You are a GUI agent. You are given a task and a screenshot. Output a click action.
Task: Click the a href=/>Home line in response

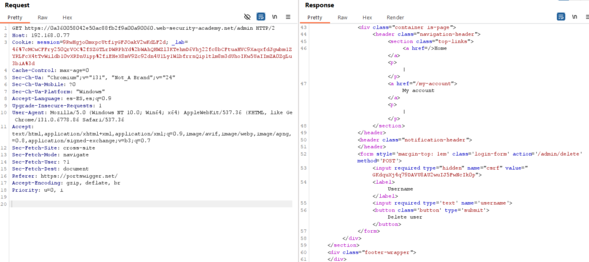pos(425,48)
